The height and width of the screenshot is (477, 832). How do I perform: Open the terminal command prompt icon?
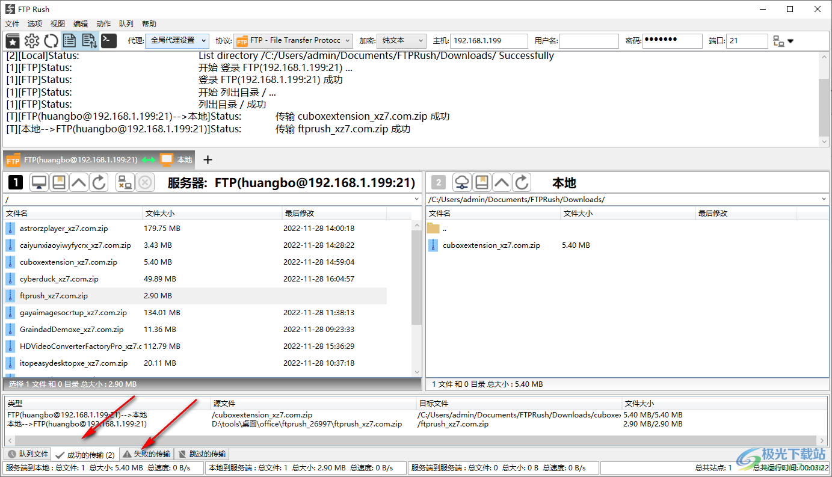pos(108,41)
